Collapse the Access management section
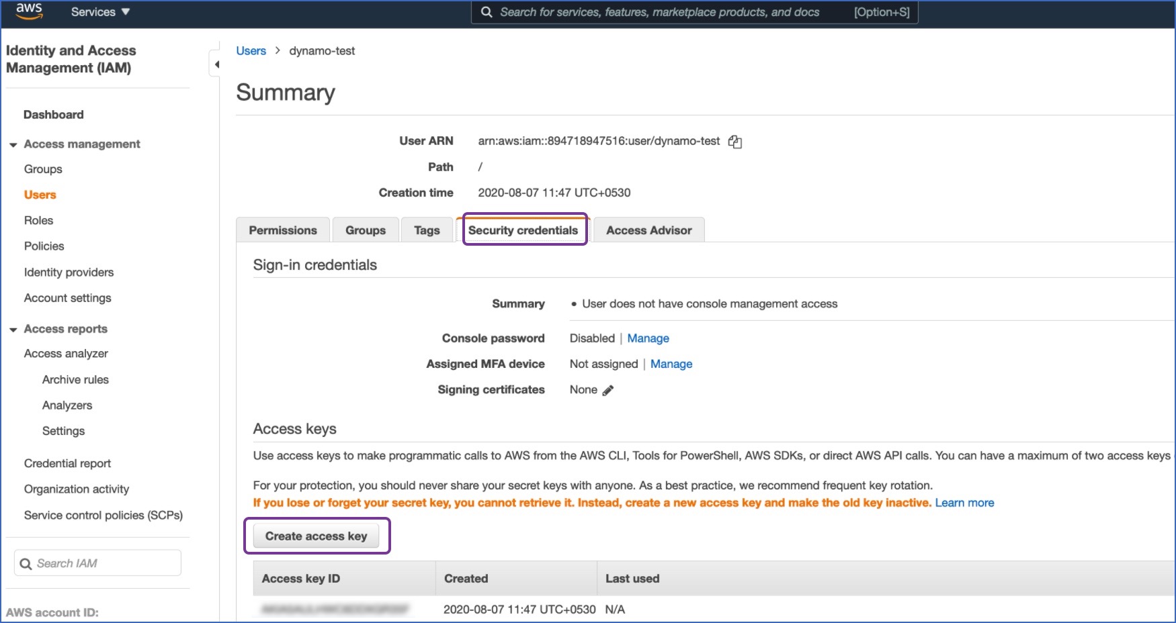Image resolution: width=1176 pixels, height=623 pixels. tap(13, 144)
